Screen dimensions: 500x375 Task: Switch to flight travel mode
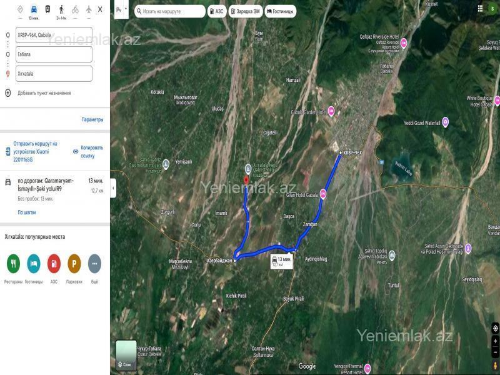89,9
